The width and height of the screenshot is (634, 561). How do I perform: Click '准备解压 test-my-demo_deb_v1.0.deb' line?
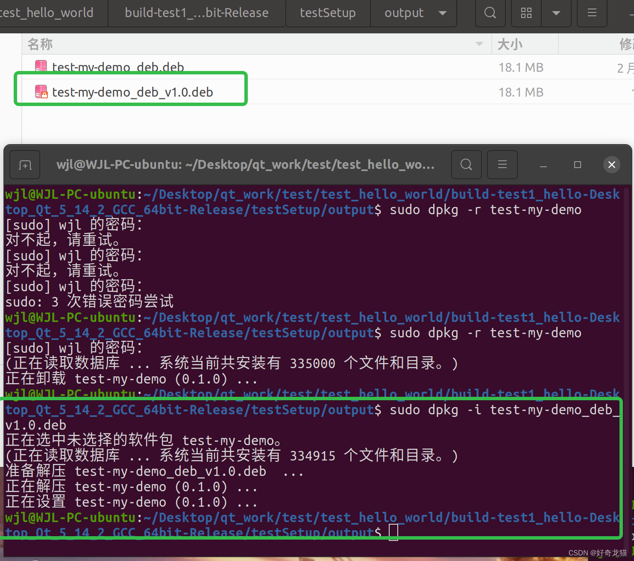pyautogui.click(x=155, y=471)
